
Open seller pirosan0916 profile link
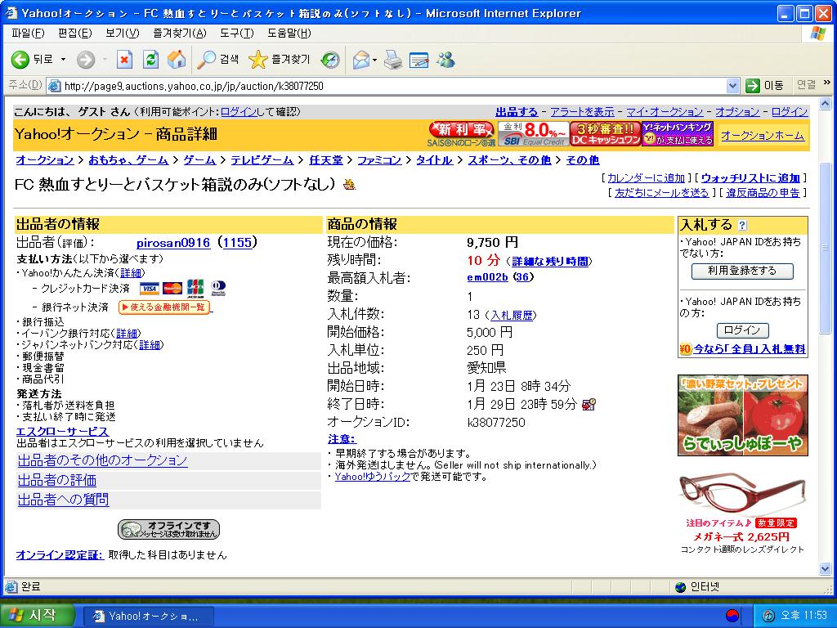pyautogui.click(x=172, y=243)
